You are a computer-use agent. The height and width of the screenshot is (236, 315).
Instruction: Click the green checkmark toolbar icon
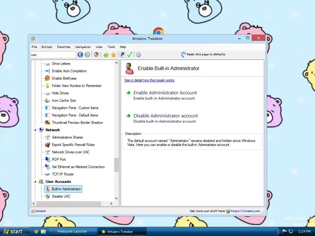130,55
